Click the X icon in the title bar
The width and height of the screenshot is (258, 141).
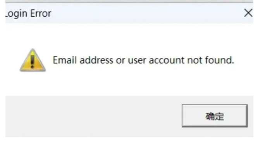248,13
